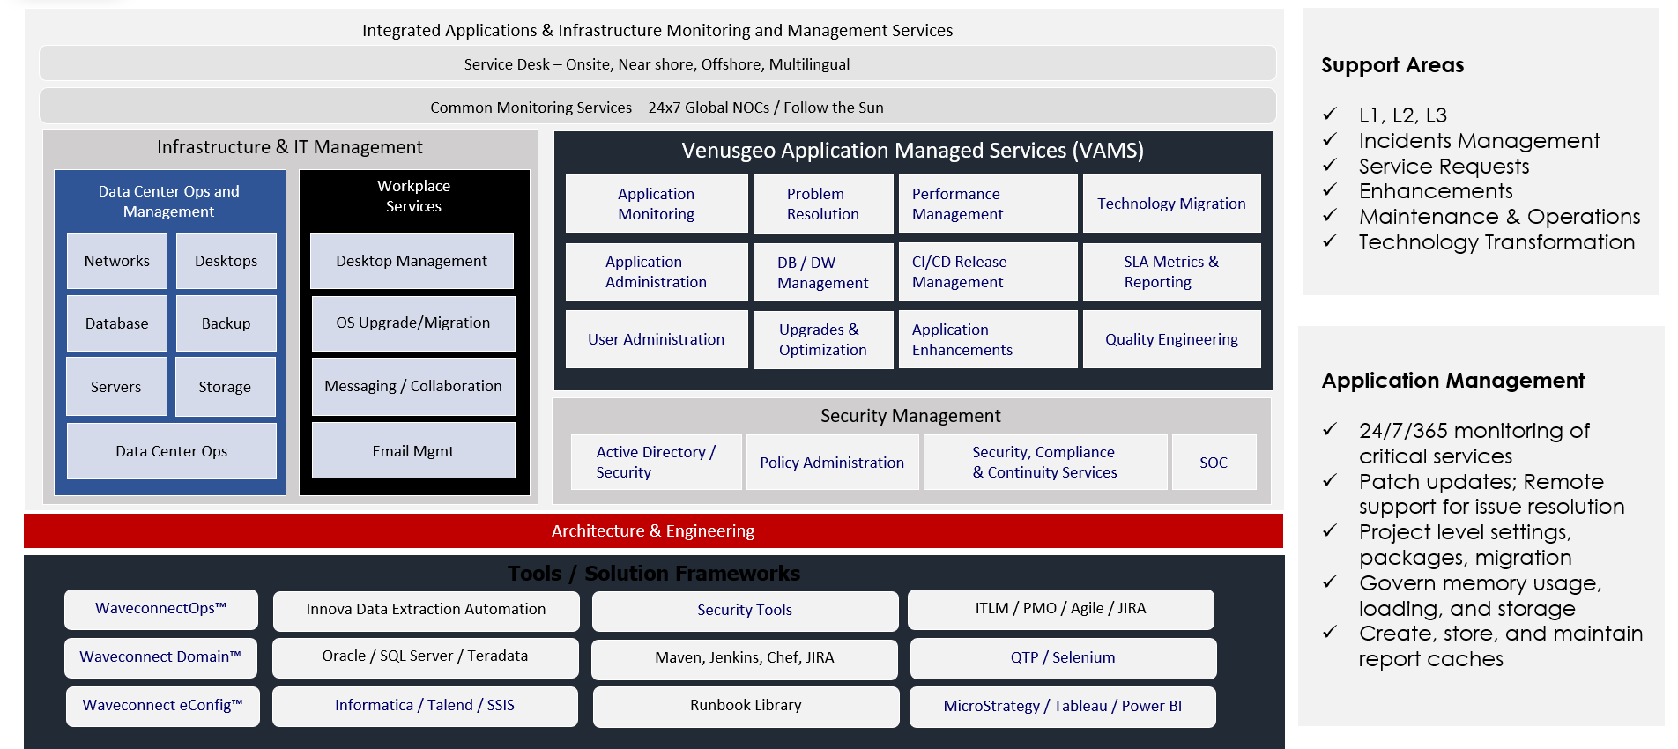Click the Technology Migration tile
Image resolution: width=1678 pixels, height=749 pixels.
click(1172, 204)
